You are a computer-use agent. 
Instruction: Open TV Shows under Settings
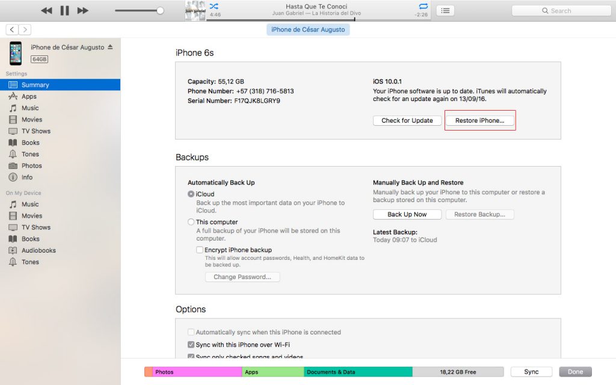pyautogui.click(x=60, y=131)
